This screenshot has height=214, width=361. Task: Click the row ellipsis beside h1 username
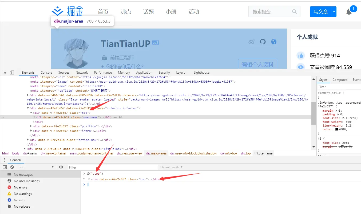coord(2,117)
